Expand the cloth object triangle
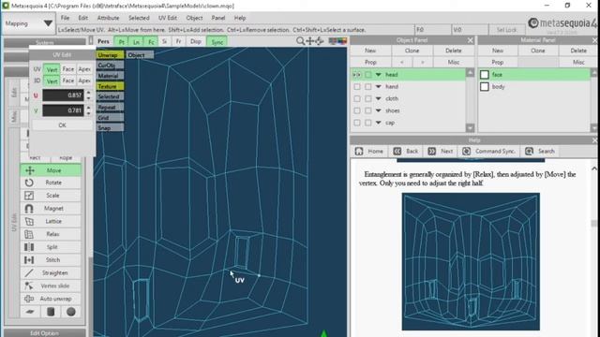Image resolution: width=600 pixels, height=337 pixels. 379,98
